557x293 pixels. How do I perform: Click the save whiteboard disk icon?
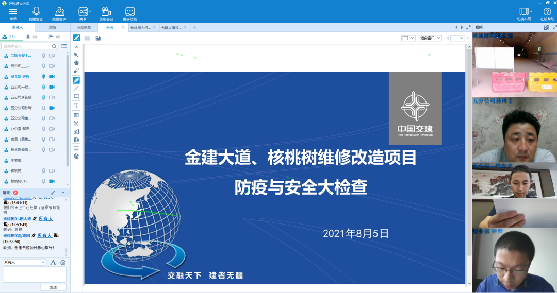tap(98, 38)
